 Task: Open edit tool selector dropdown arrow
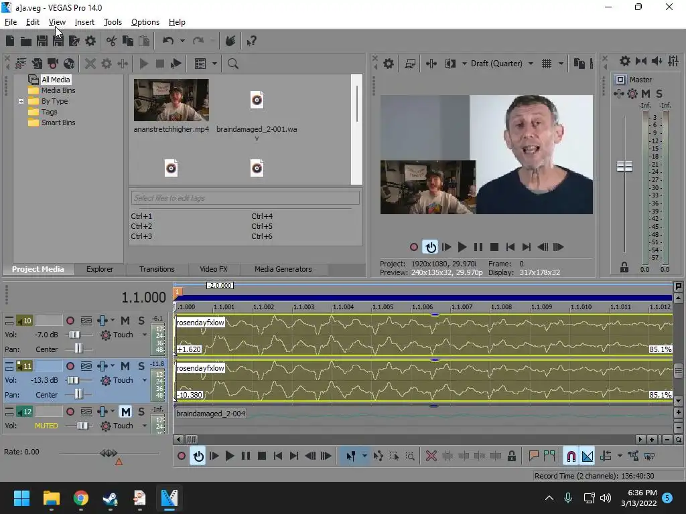(364, 456)
